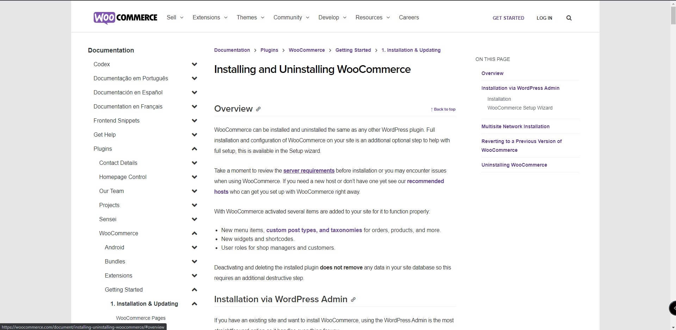This screenshot has height=330, width=676.
Task: Jump to Installation via WordPress Admin section link
Action: (x=520, y=88)
